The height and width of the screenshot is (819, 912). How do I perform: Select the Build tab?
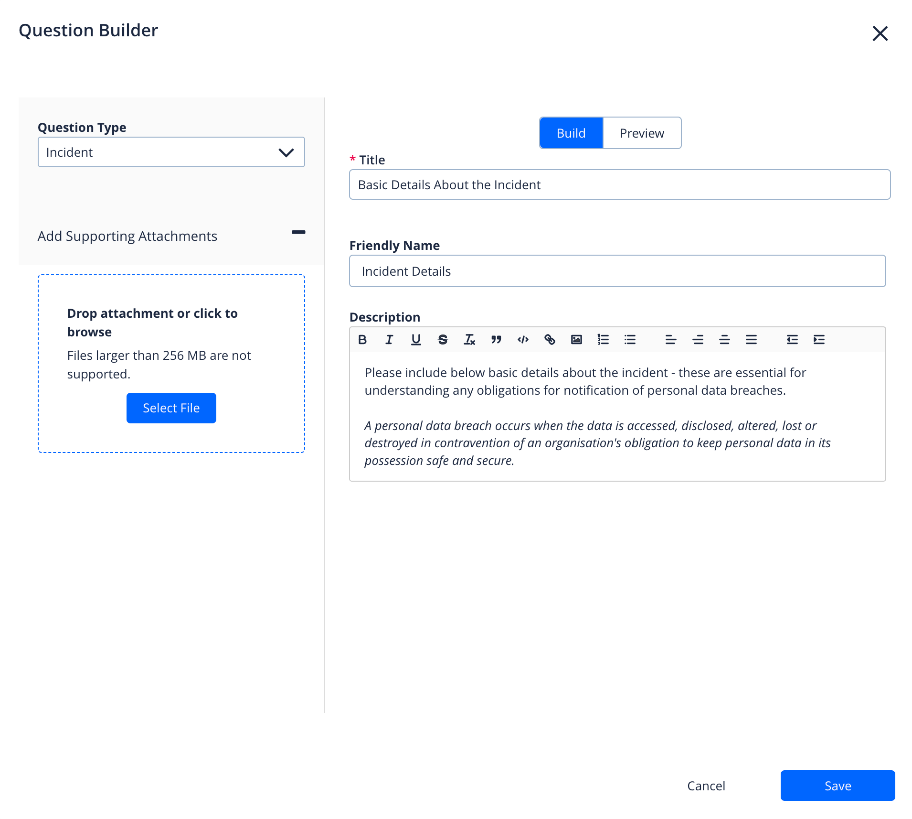(x=571, y=133)
